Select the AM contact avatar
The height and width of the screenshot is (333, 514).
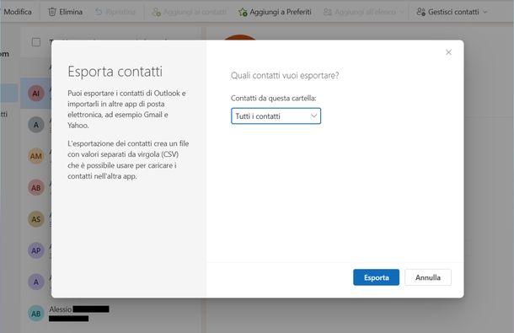35,156
